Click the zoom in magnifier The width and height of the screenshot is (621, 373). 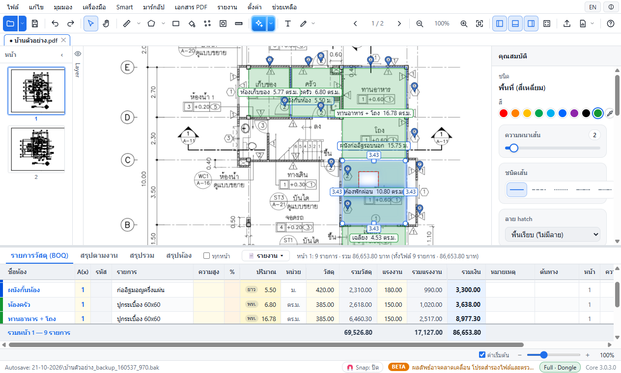click(464, 24)
